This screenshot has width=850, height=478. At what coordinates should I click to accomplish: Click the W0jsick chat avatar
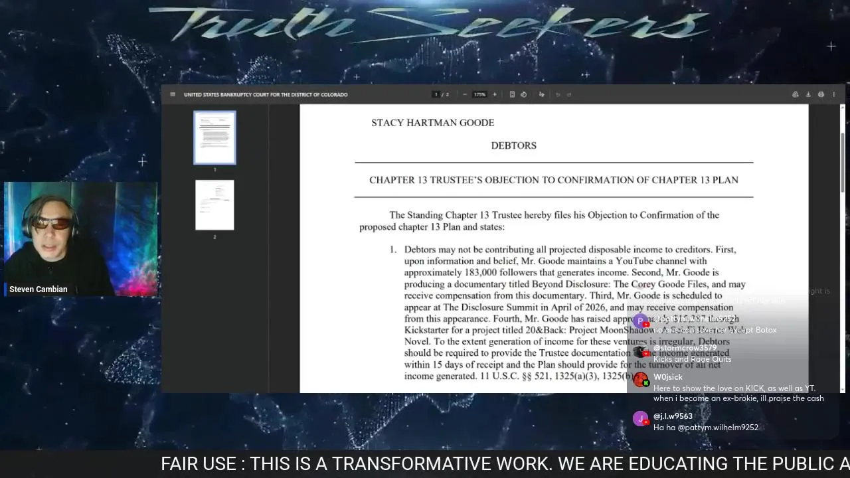point(641,380)
